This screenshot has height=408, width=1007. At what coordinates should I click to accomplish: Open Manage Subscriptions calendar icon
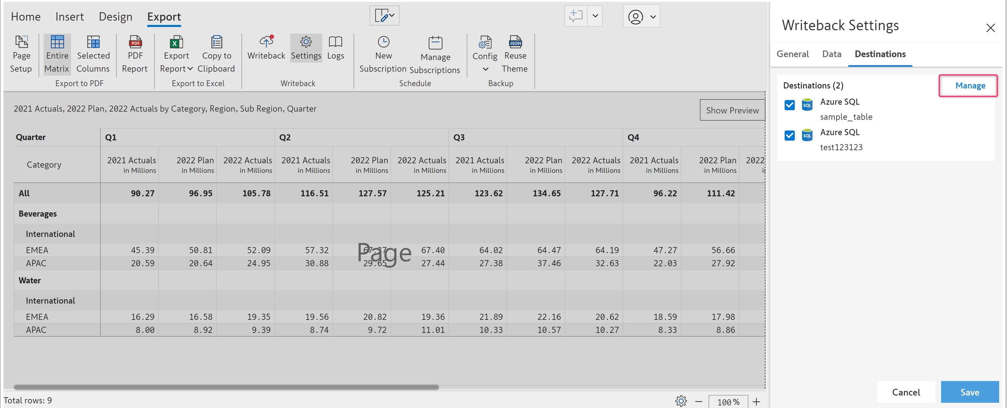point(435,43)
